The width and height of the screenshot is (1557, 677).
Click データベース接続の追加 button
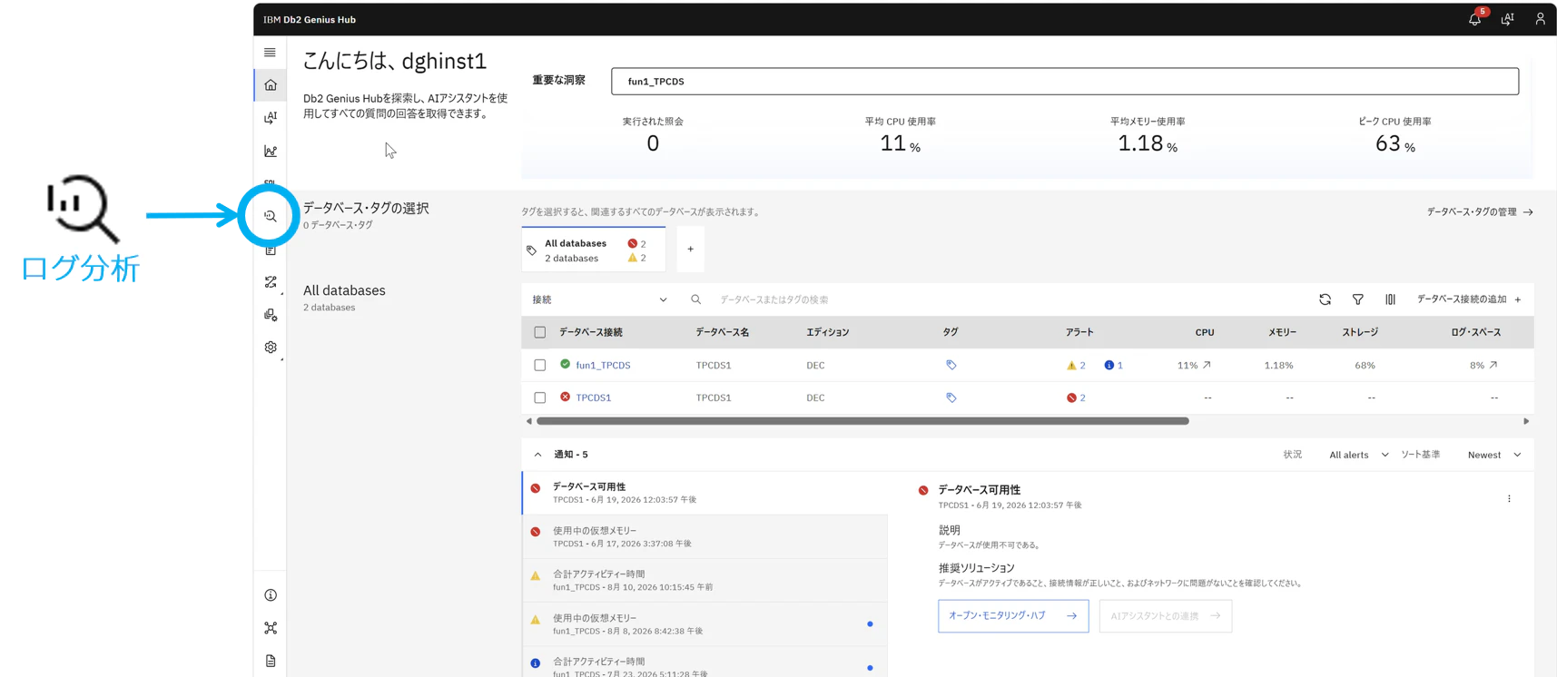[x=1469, y=299]
